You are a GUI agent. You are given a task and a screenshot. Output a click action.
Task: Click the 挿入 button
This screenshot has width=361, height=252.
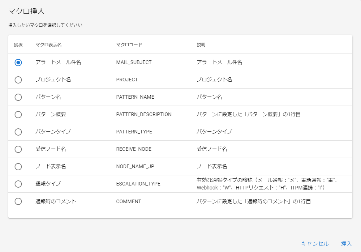pos(346,243)
